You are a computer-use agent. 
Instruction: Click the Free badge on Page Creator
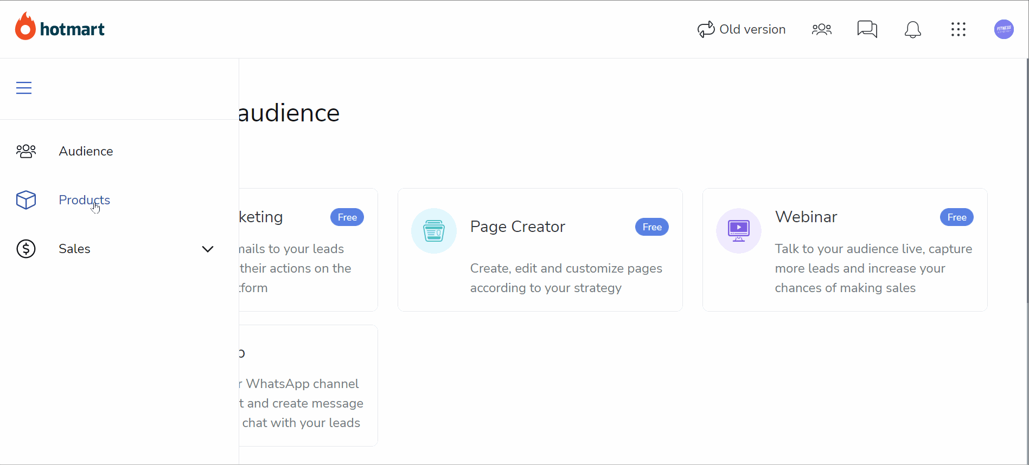pos(652,227)
